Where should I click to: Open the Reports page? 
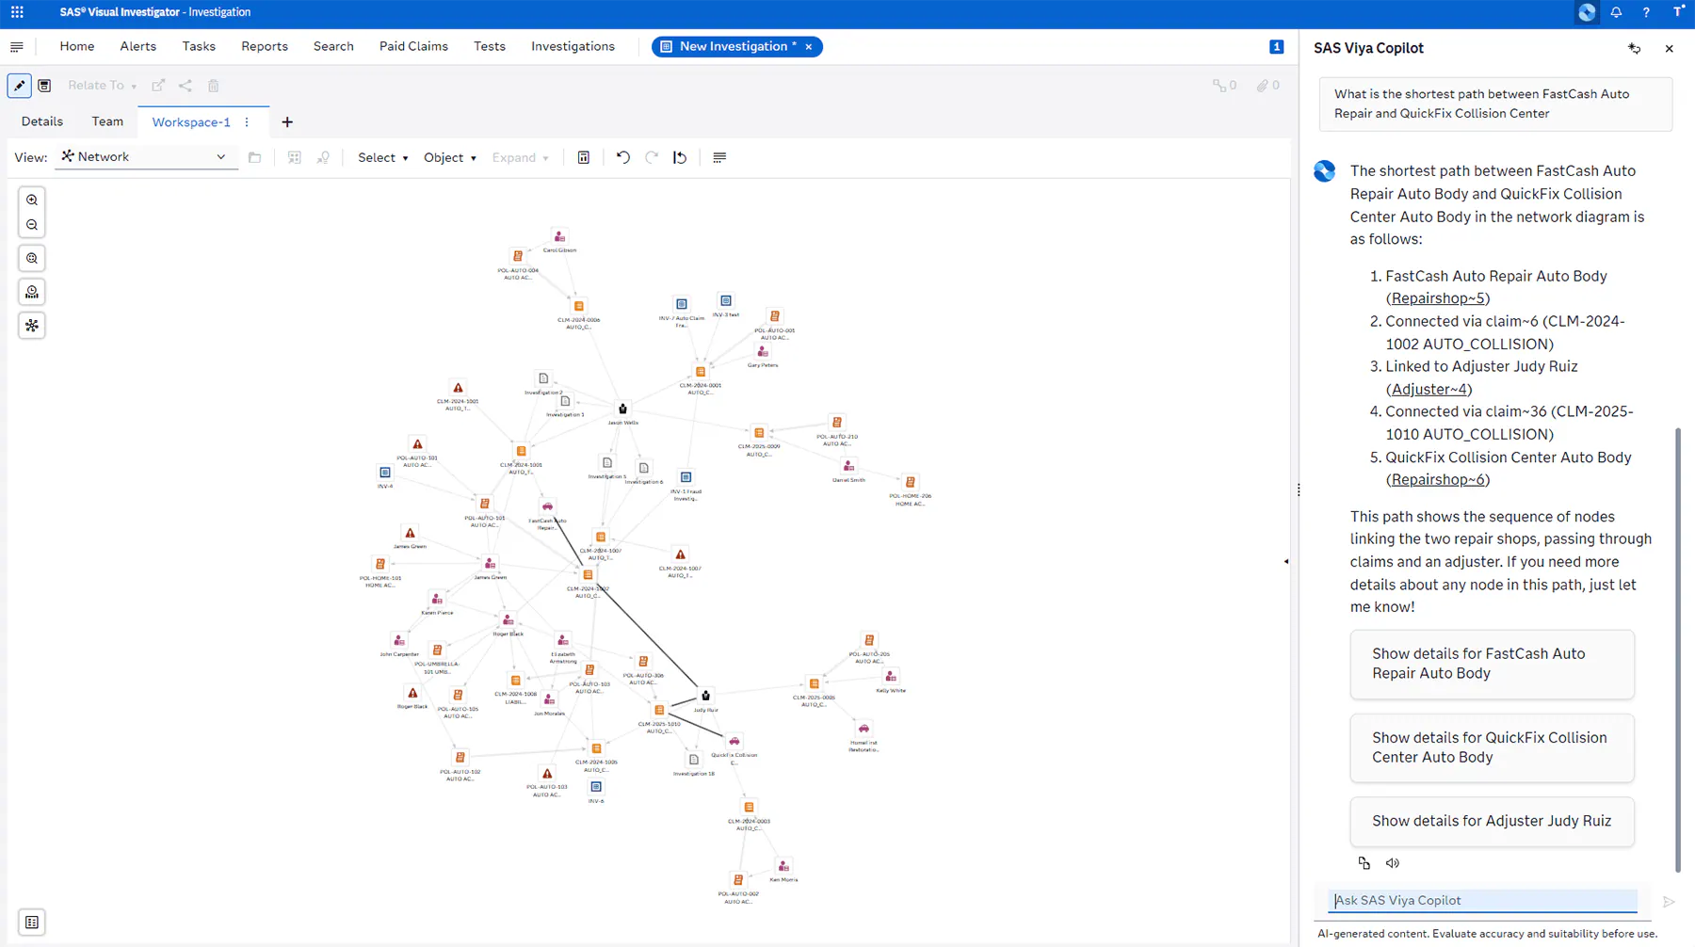click(x=265, y=46)
